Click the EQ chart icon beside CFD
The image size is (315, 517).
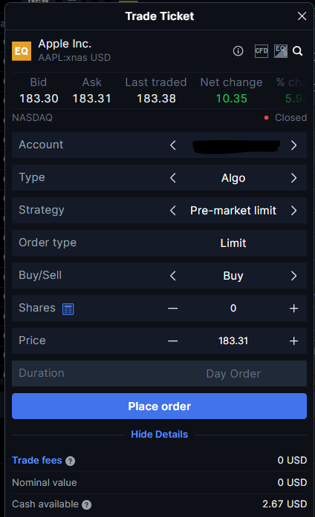pos(281,51)
